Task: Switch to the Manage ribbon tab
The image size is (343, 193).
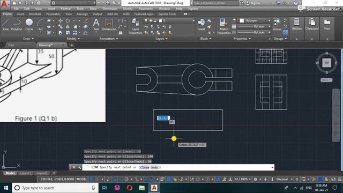Action: coord(82,14)
